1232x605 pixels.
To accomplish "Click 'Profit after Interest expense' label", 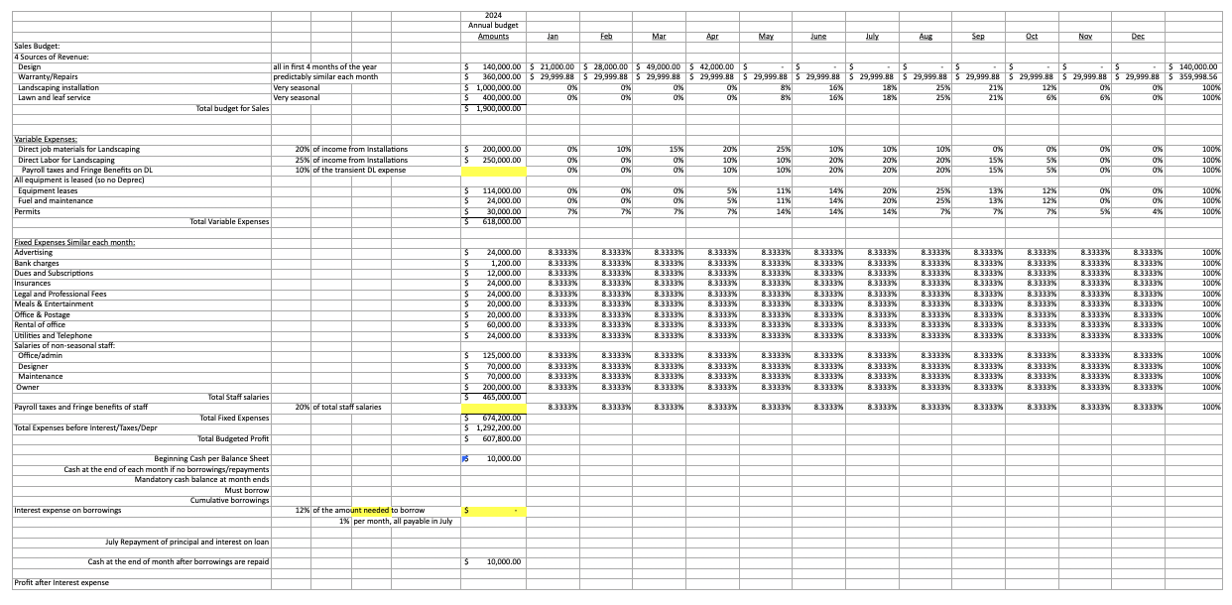I will pos(62,582).
